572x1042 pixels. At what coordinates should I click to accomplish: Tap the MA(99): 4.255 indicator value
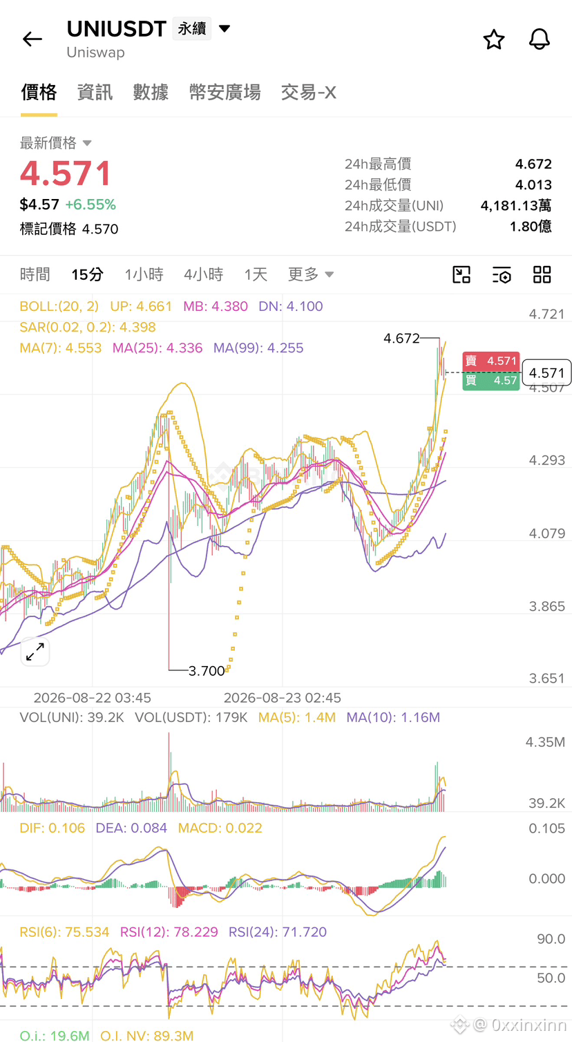coord(258,348)
